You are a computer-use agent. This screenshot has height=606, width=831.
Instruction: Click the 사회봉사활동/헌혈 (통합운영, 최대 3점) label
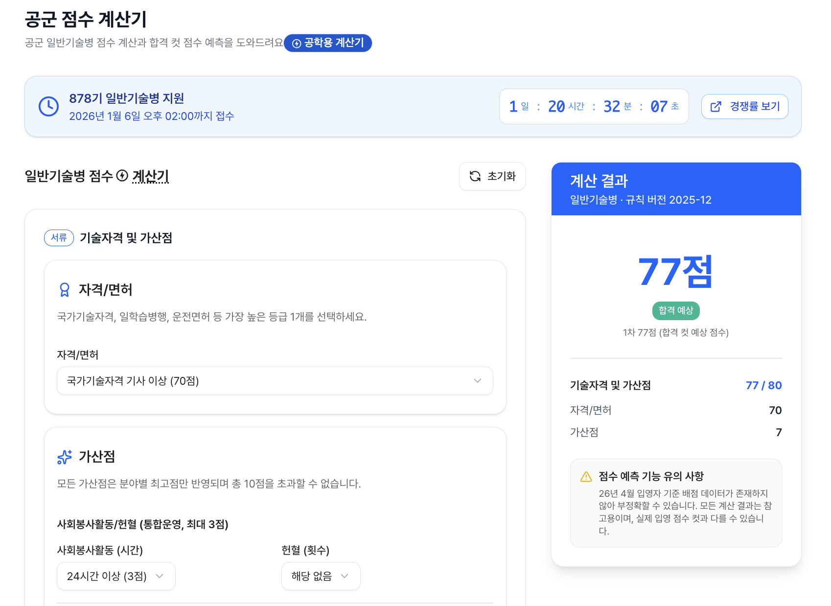[x=142, y=524]
